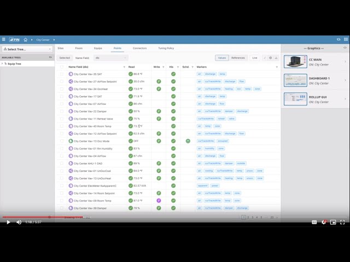Viewport: 350px width, 262px height.
Task: Click point icon for AHU-1 OAD
Action: coord(71,163)
